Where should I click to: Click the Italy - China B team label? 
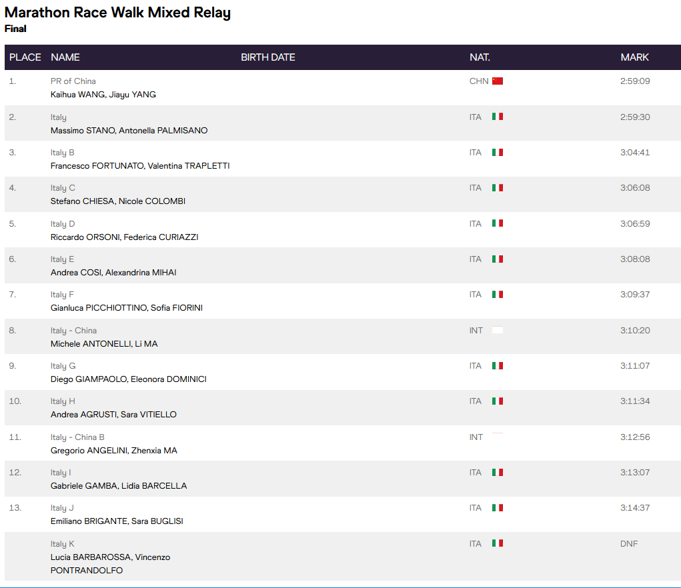coord(77,437)
